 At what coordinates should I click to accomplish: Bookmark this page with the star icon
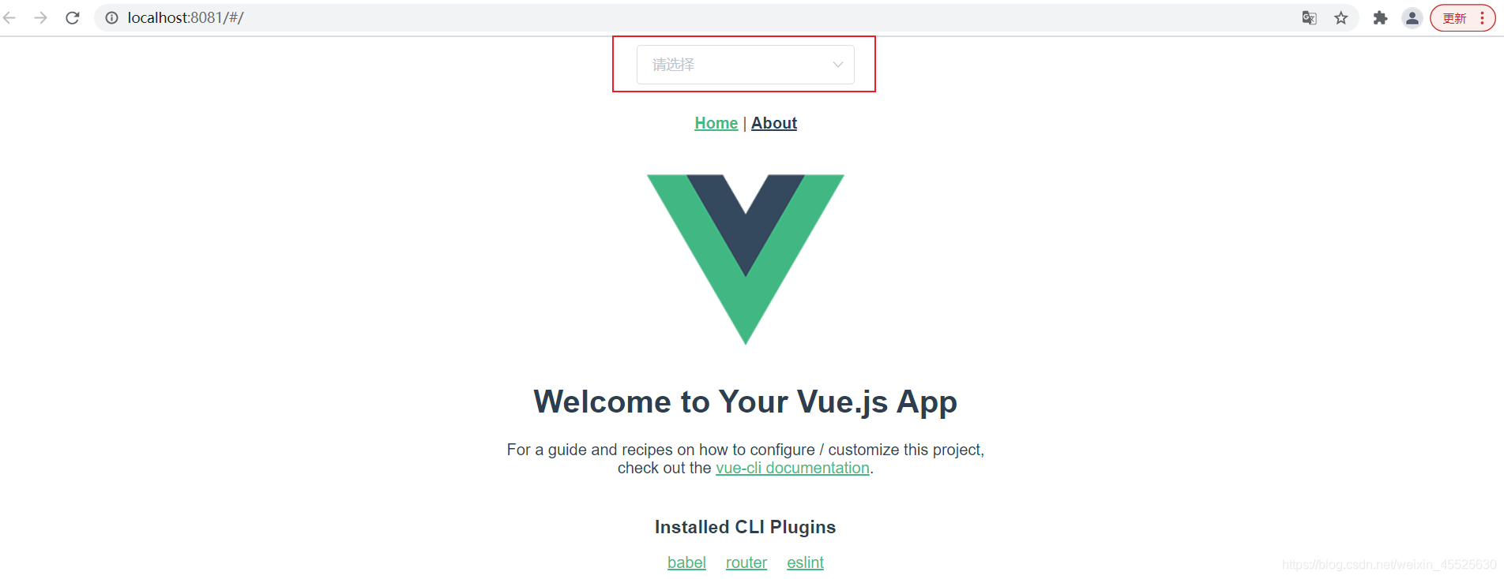point(1341,17)
